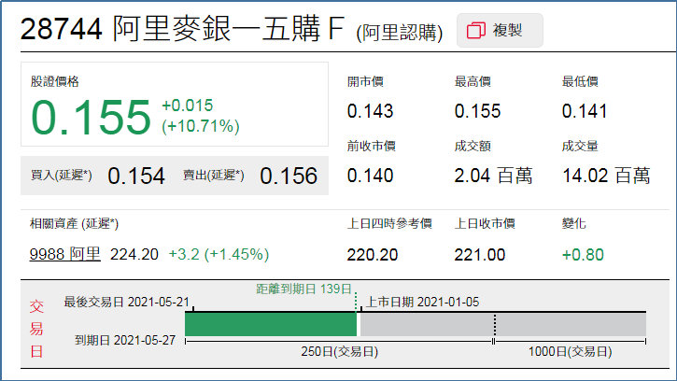Click the warrant price 0.155
The width and height of the screenshot is (677, 381).
pos(92,118)
